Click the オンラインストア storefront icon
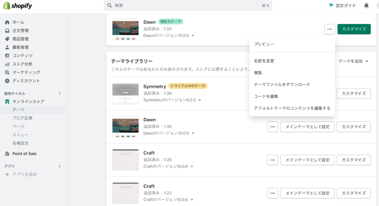The image size is (379, 206). pos(7,102)
